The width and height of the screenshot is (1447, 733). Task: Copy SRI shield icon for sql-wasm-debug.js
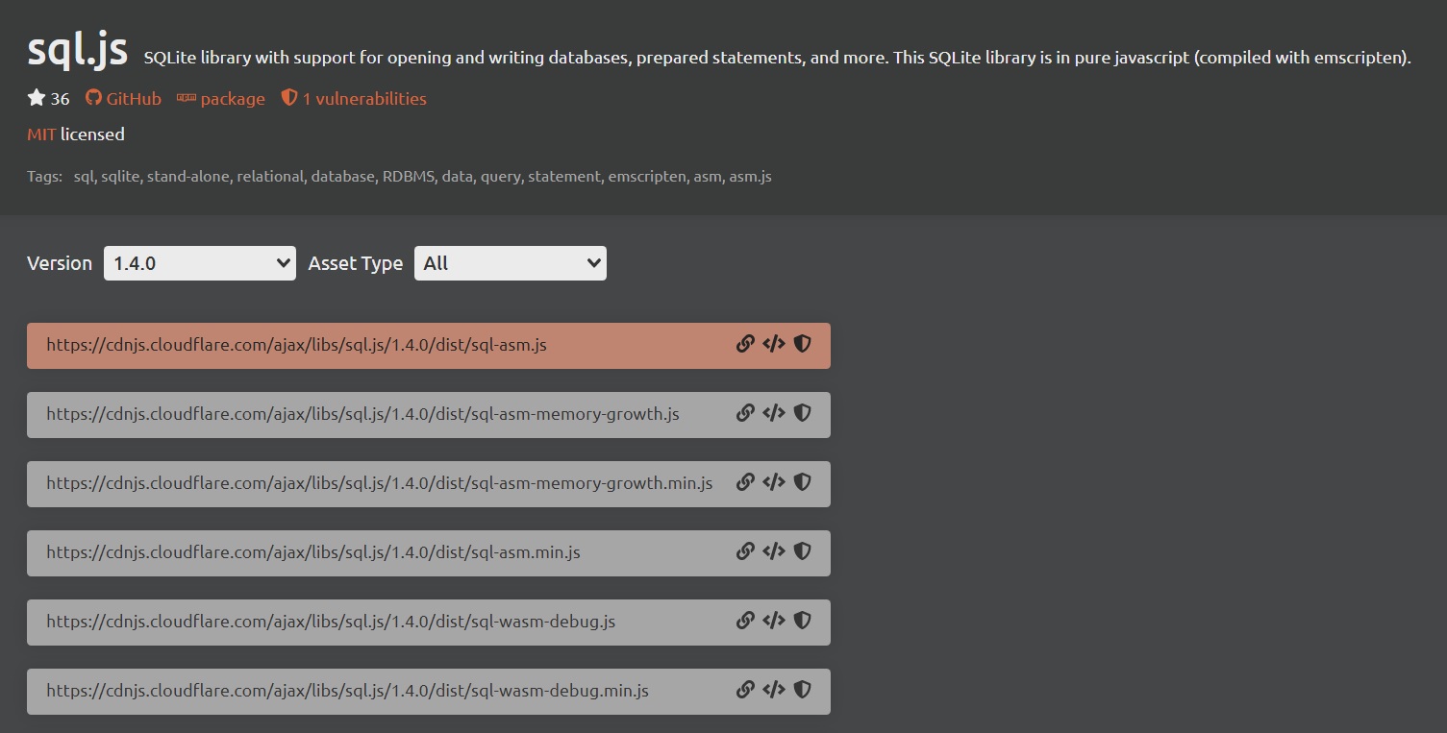803,621
